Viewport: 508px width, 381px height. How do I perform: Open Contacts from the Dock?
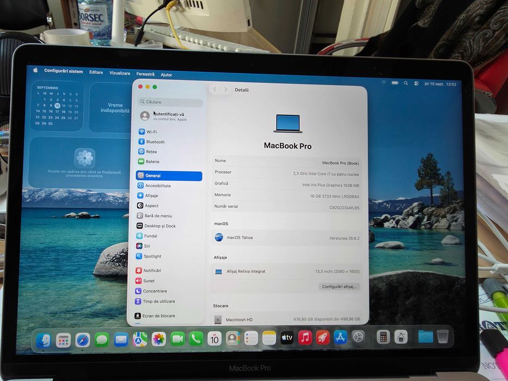(x=232, y=339)
